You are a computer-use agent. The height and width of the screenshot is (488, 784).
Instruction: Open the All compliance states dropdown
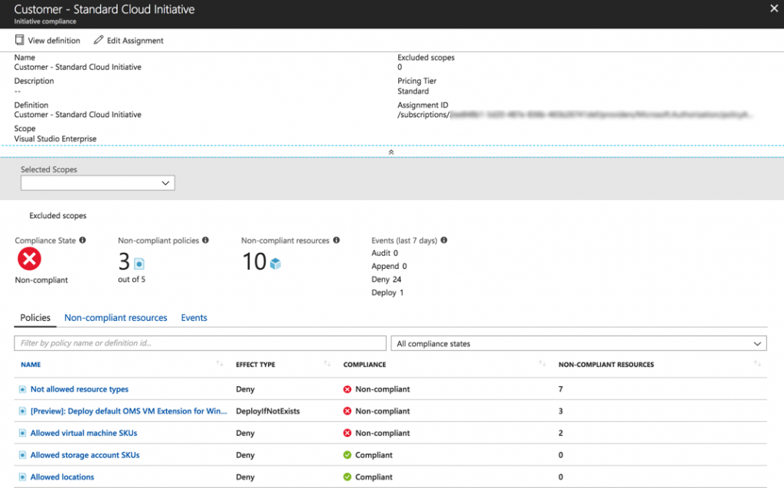[579, 343]
